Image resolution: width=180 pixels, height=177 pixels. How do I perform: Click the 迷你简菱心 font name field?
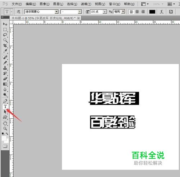click(x=40, y=12)
